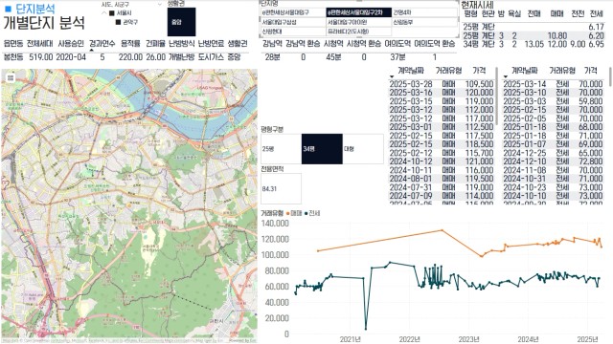Open the 시도, 시군구 slicer dropdown arrow
This screenshot has width=613, height=344.
coord(160,4)
